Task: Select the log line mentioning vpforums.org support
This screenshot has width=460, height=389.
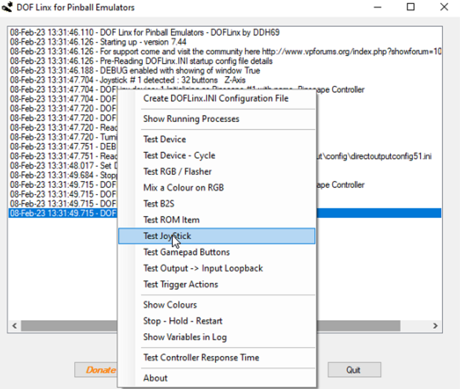Action: tap(225, 52)
